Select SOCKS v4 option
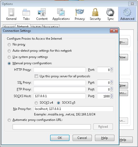Image resolution: width=138 pixels, height=147 pixels. click(36, 103)
